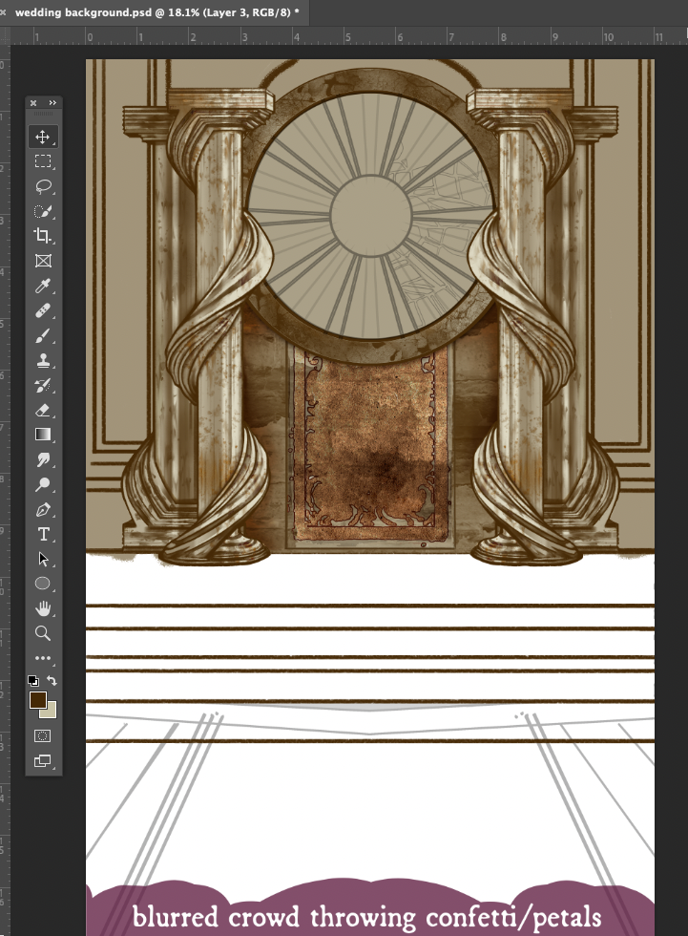Image resolution: width=688 pixels, height=936 pixels.
Task: Select the Frame tool
Action: pos(43,261)
